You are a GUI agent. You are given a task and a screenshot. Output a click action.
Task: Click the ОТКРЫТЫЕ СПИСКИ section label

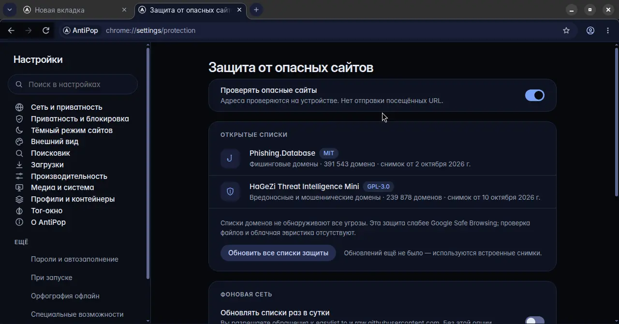(x=254, y=135)
